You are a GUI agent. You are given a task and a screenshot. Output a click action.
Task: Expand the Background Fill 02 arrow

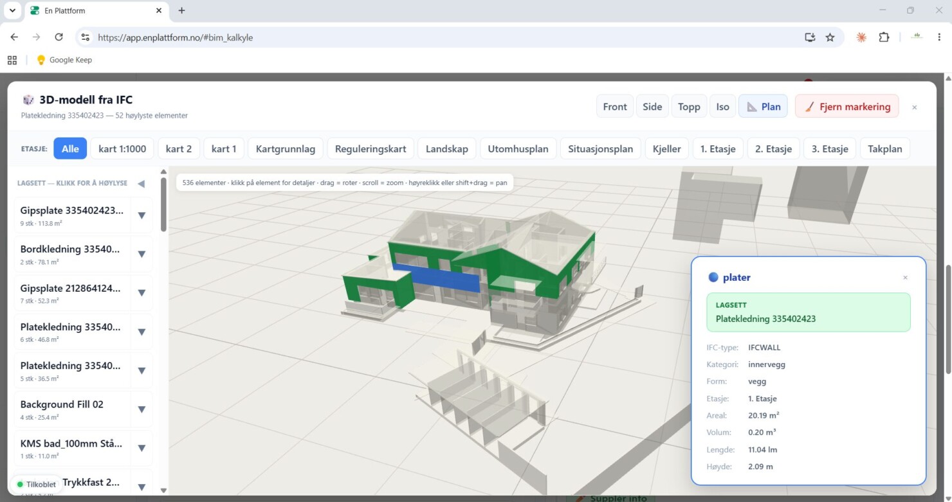pyautogui.click(x=142, y=409)
